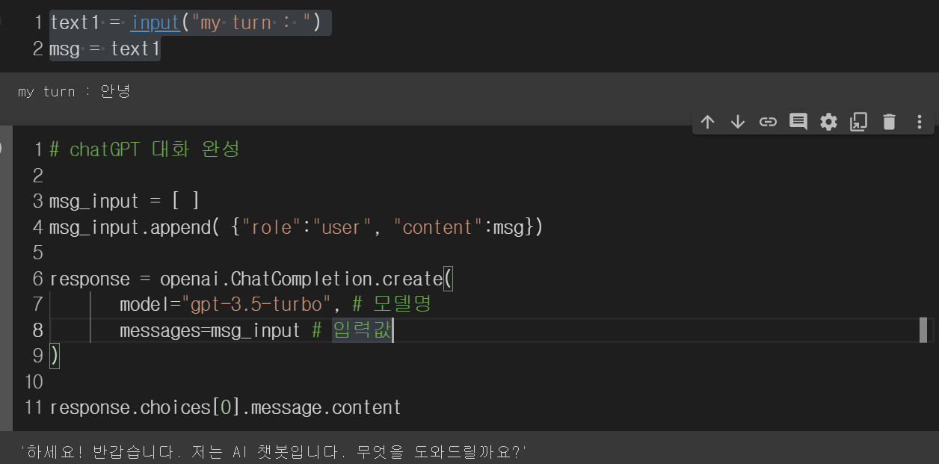The width and height of the screenshot is (939, 464).
Task: Click the "my turn : " string literal
Action: [x=250, y=23]
